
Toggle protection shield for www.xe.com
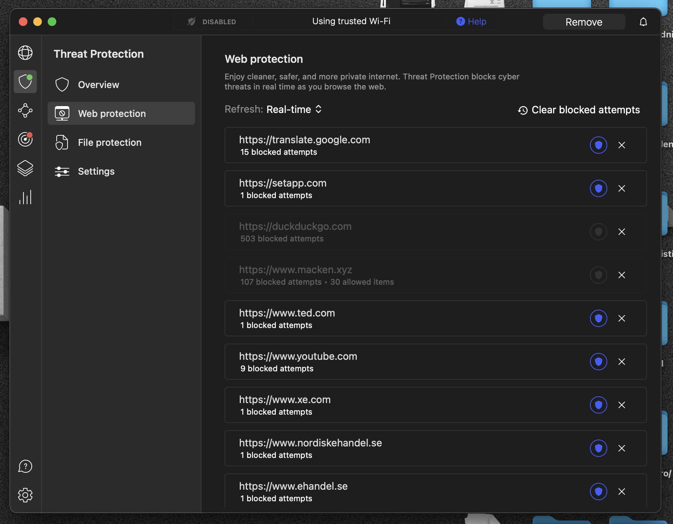point(599,405)
